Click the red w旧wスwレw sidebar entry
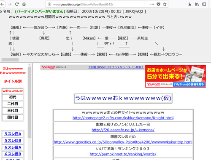Image resolution: width=211 pixels, height=160 pixels. point(13,91)
